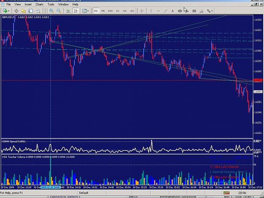
Task: Click the GDRN-Spread indicator label
Action: tap(14, 141)
